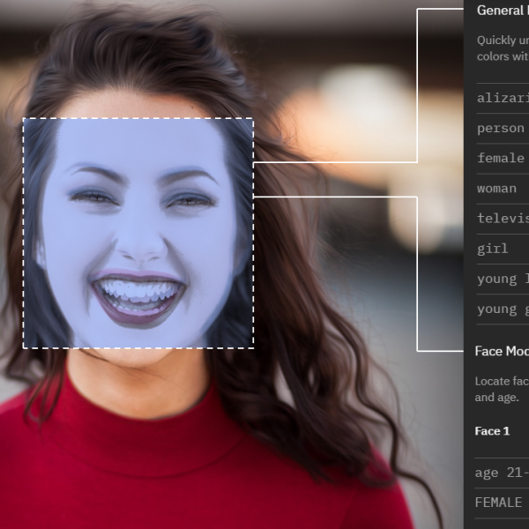The height and width of the screenshot is (529, 529).
Task: Select the "woman" tag row
Action: (x=503, y=189)
